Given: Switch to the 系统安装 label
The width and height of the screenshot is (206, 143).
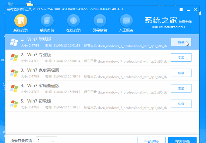Looking at the screenshot, I should (21, 30).
